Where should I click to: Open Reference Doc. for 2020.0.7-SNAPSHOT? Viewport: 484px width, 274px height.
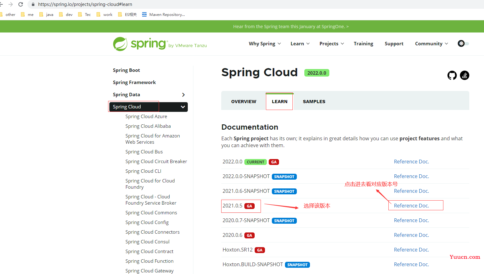[412, 220]
